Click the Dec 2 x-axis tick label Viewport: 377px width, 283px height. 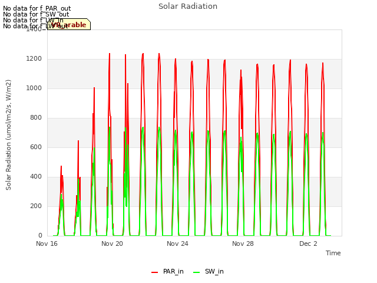(308, 243)
